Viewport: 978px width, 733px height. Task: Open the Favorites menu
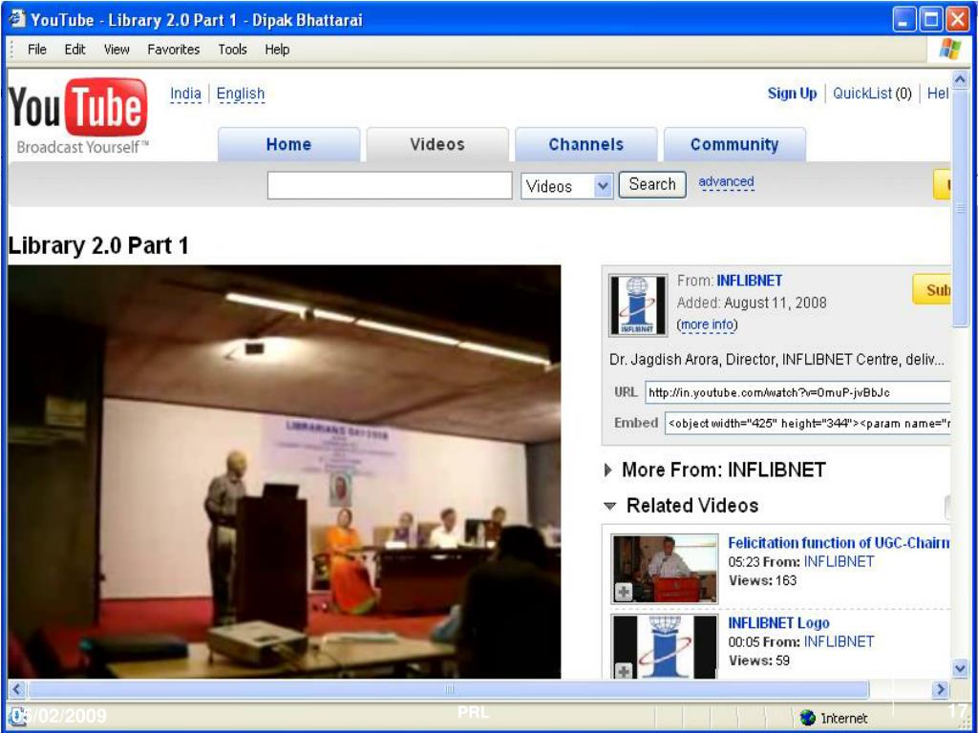tap(174, 50)
